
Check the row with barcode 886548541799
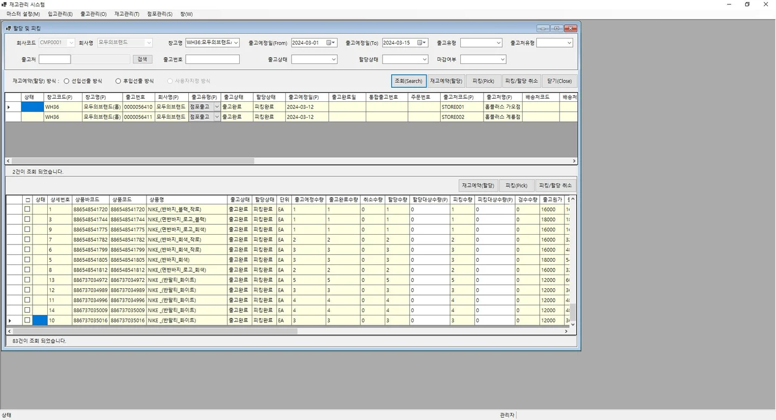point(27,249)
